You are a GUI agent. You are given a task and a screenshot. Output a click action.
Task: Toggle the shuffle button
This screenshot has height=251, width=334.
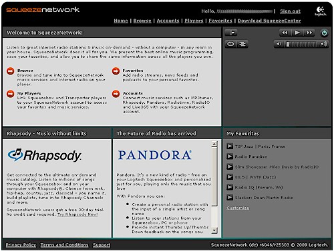[242, 44]
